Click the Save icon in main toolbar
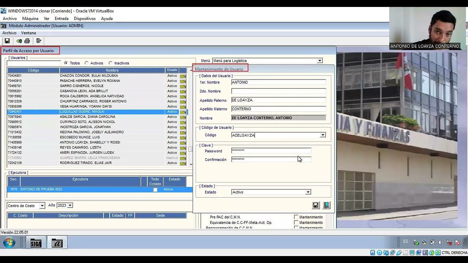 pyautogui.click(x=7, y=41)
